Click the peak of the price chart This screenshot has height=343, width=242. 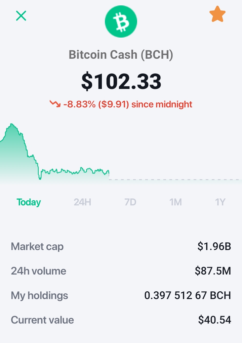[12, 124]
